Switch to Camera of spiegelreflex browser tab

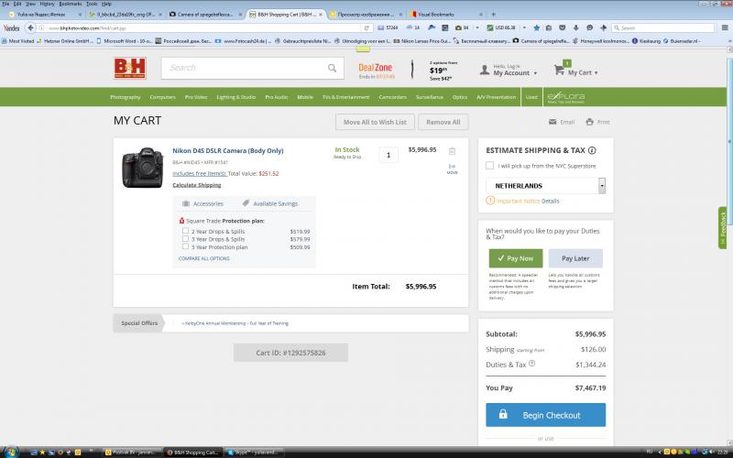click(x=204, y=15)
